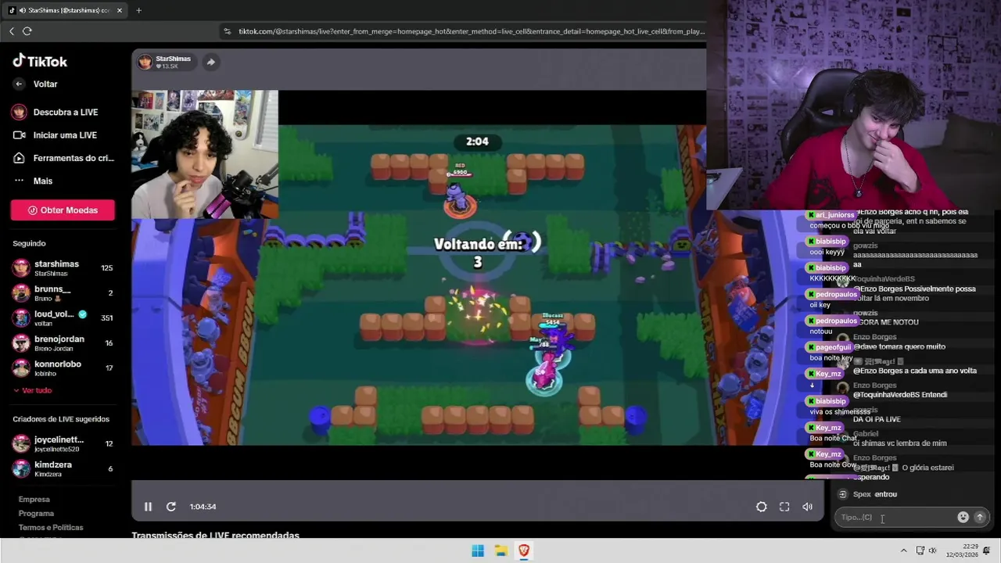The image size is (1001, 563).
Task: Click 'Transmissões de LIVE recomendadas' heading
Action: click(x=215, y=536)
